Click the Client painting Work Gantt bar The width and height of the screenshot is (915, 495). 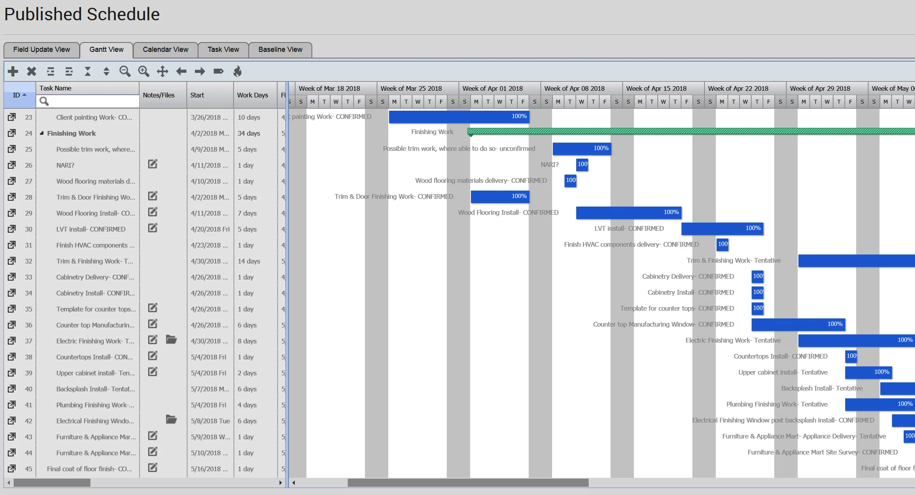[x=459, y=117]
